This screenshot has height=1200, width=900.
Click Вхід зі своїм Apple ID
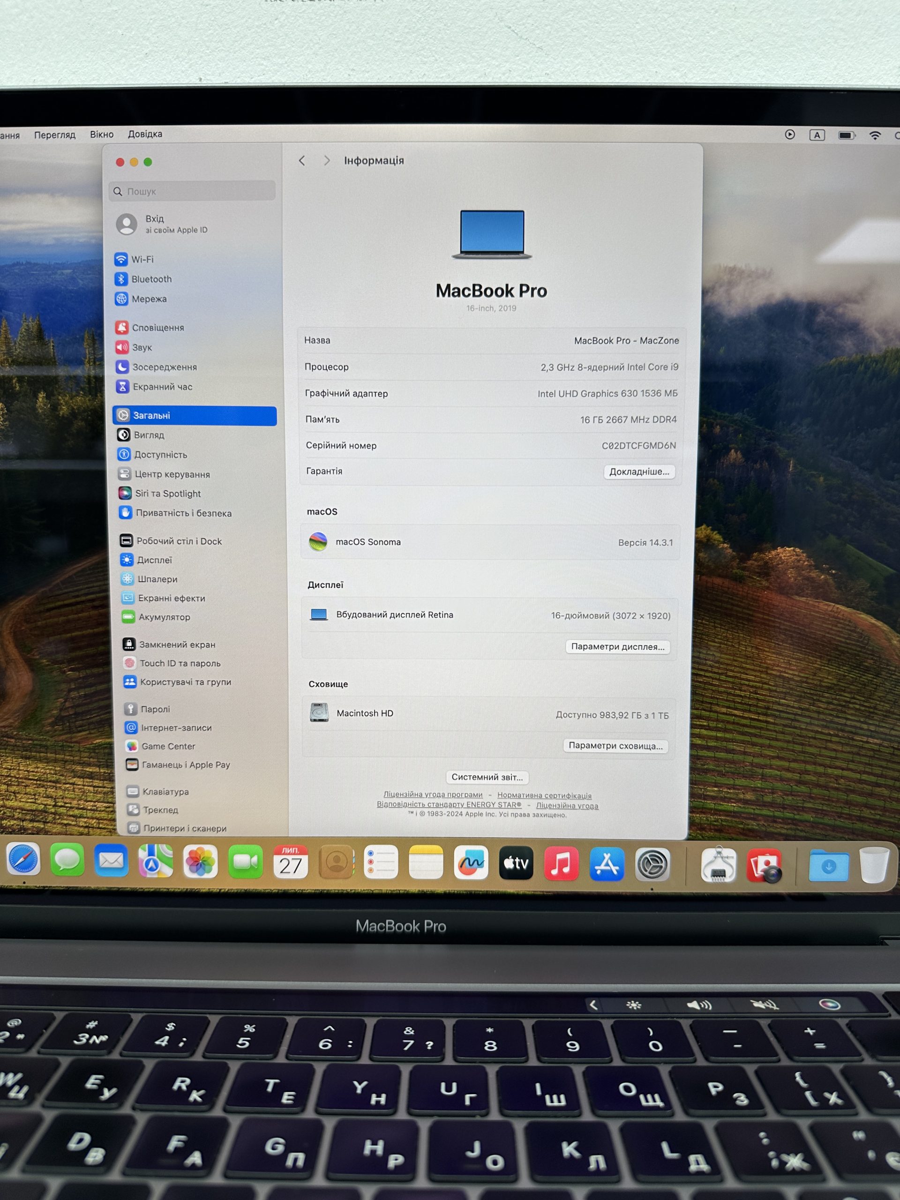tap(163, 224)
